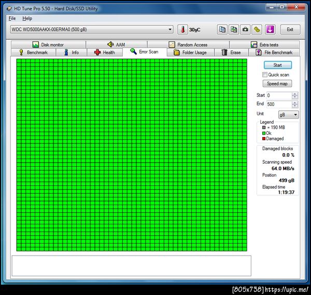Viewport: 311px width, 295px height.
Task: Open the Disk monitor tab
Action: (48, 45)
